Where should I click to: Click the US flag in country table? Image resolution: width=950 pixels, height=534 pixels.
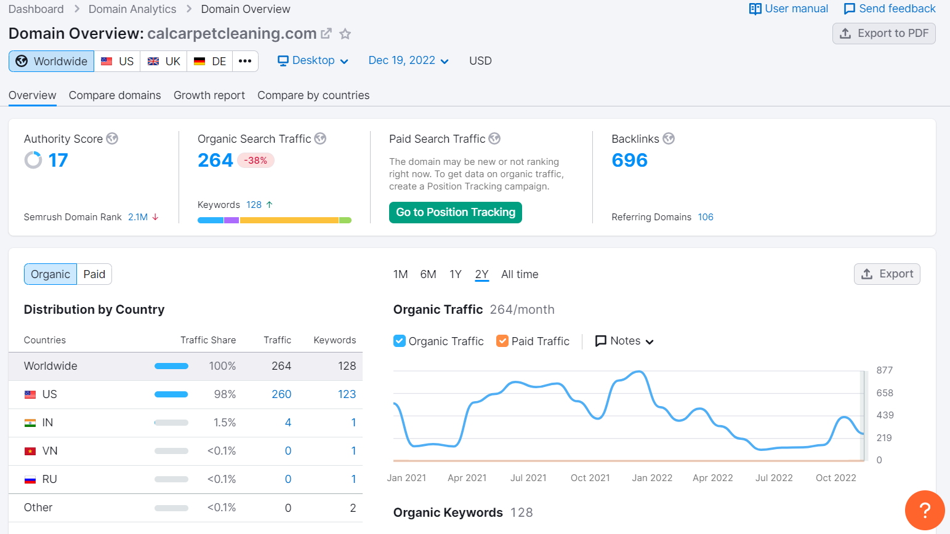pyautogui.click(x=30, y=394)
